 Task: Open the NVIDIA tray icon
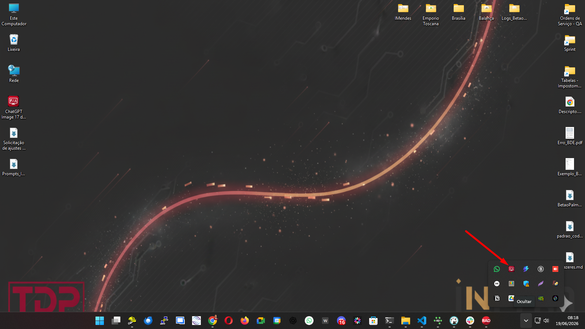[541, 298]
